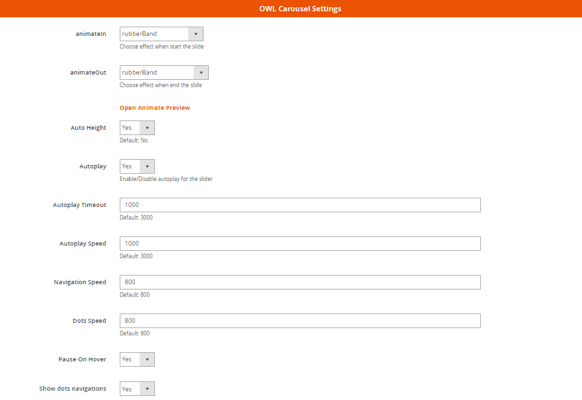Click inside the Autoplay Timeout field
Image resolution: width=582 pixels, height=400 pixels.
[299, 204]
